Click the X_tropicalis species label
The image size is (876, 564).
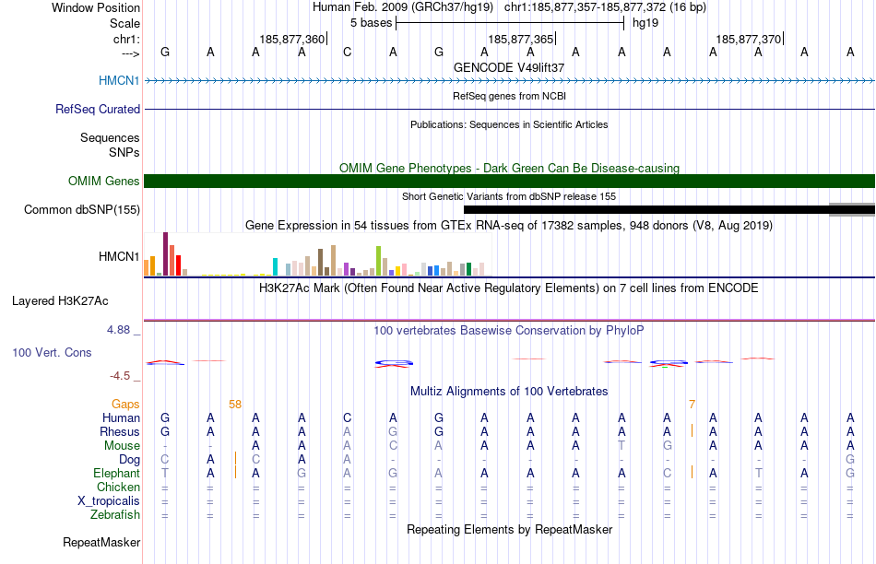click(109, 501)
